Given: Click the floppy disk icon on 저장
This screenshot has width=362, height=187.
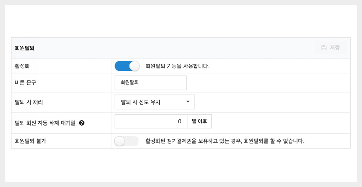Looking at the screenshot, I should point(324,48).
